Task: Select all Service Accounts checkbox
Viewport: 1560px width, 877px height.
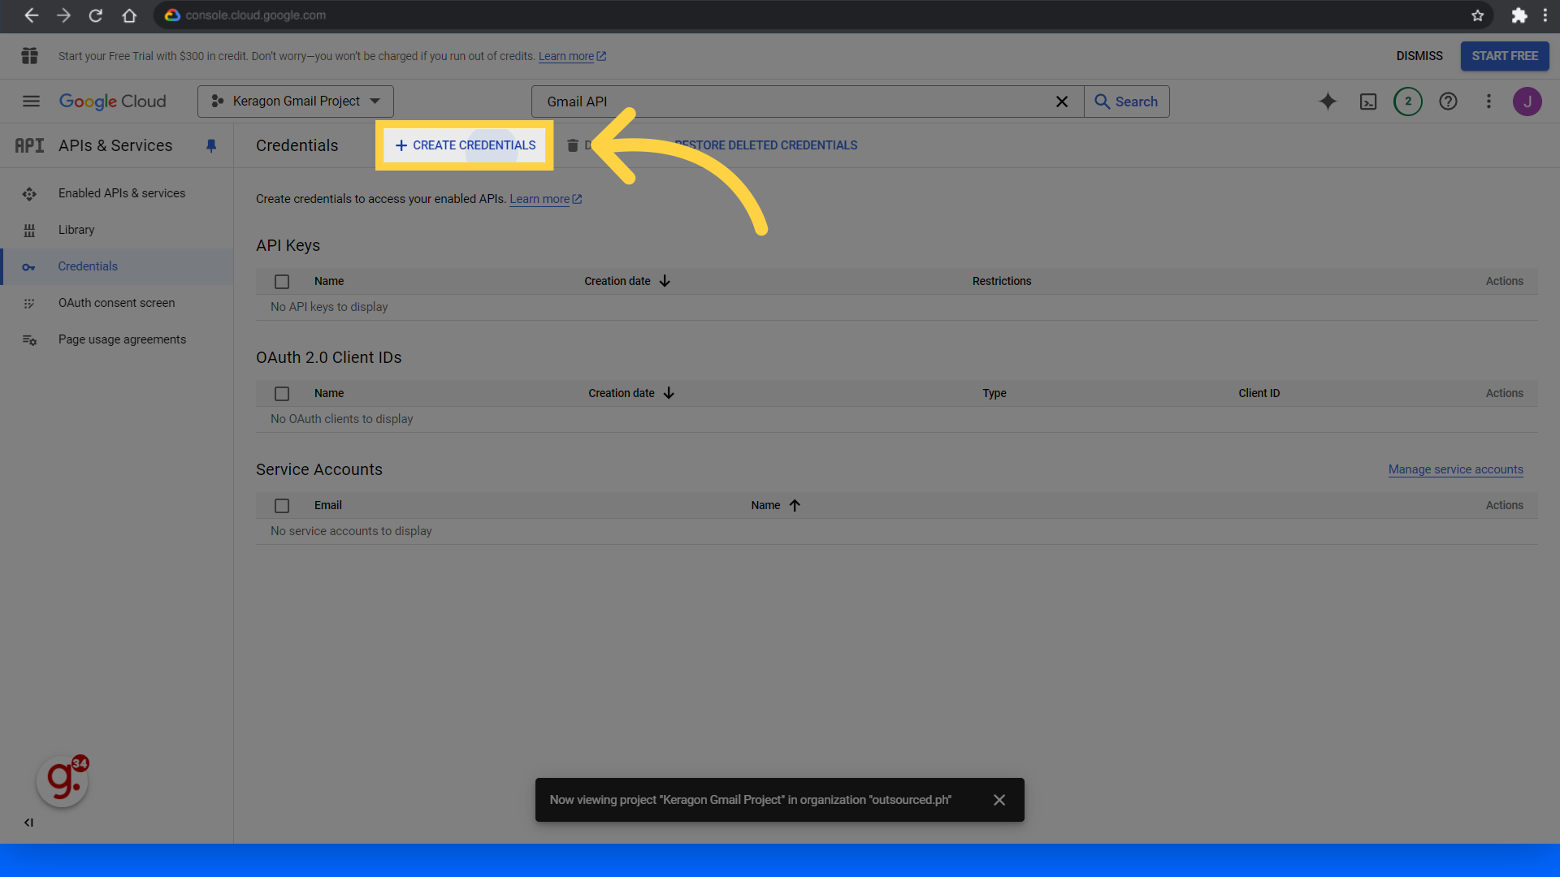Action: tap(282, 506)
